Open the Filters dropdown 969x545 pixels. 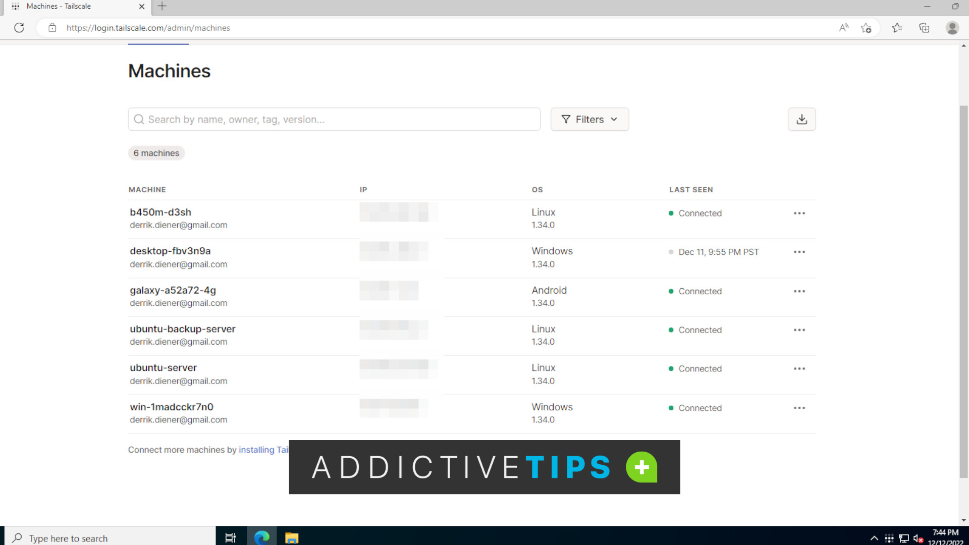click(589, 119)
